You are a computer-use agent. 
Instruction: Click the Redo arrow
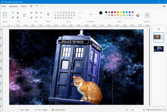point(42,6)
